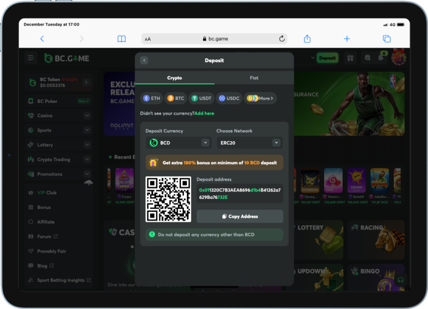
Task: Click the back arrow in Deposit dialog
Action: point(144,61)
